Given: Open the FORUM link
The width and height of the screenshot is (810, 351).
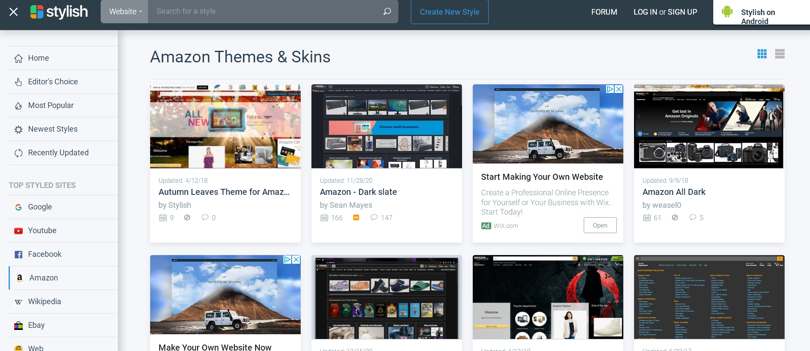Looking at the screenshot, I should click(604, 12).
